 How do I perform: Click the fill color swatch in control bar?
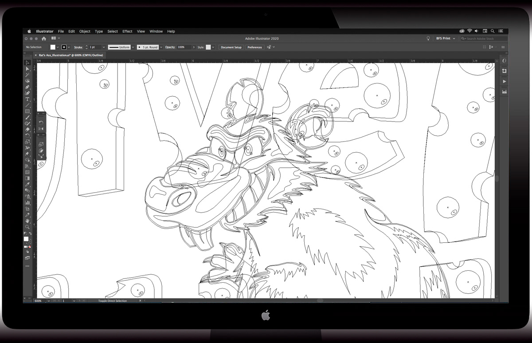(x=53, y=47)
